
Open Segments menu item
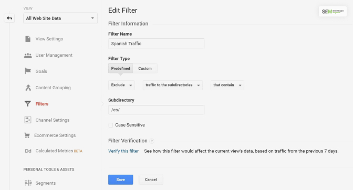pos(46,183)
